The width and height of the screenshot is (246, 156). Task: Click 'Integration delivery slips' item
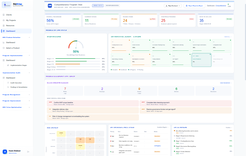tap(93, 110)
